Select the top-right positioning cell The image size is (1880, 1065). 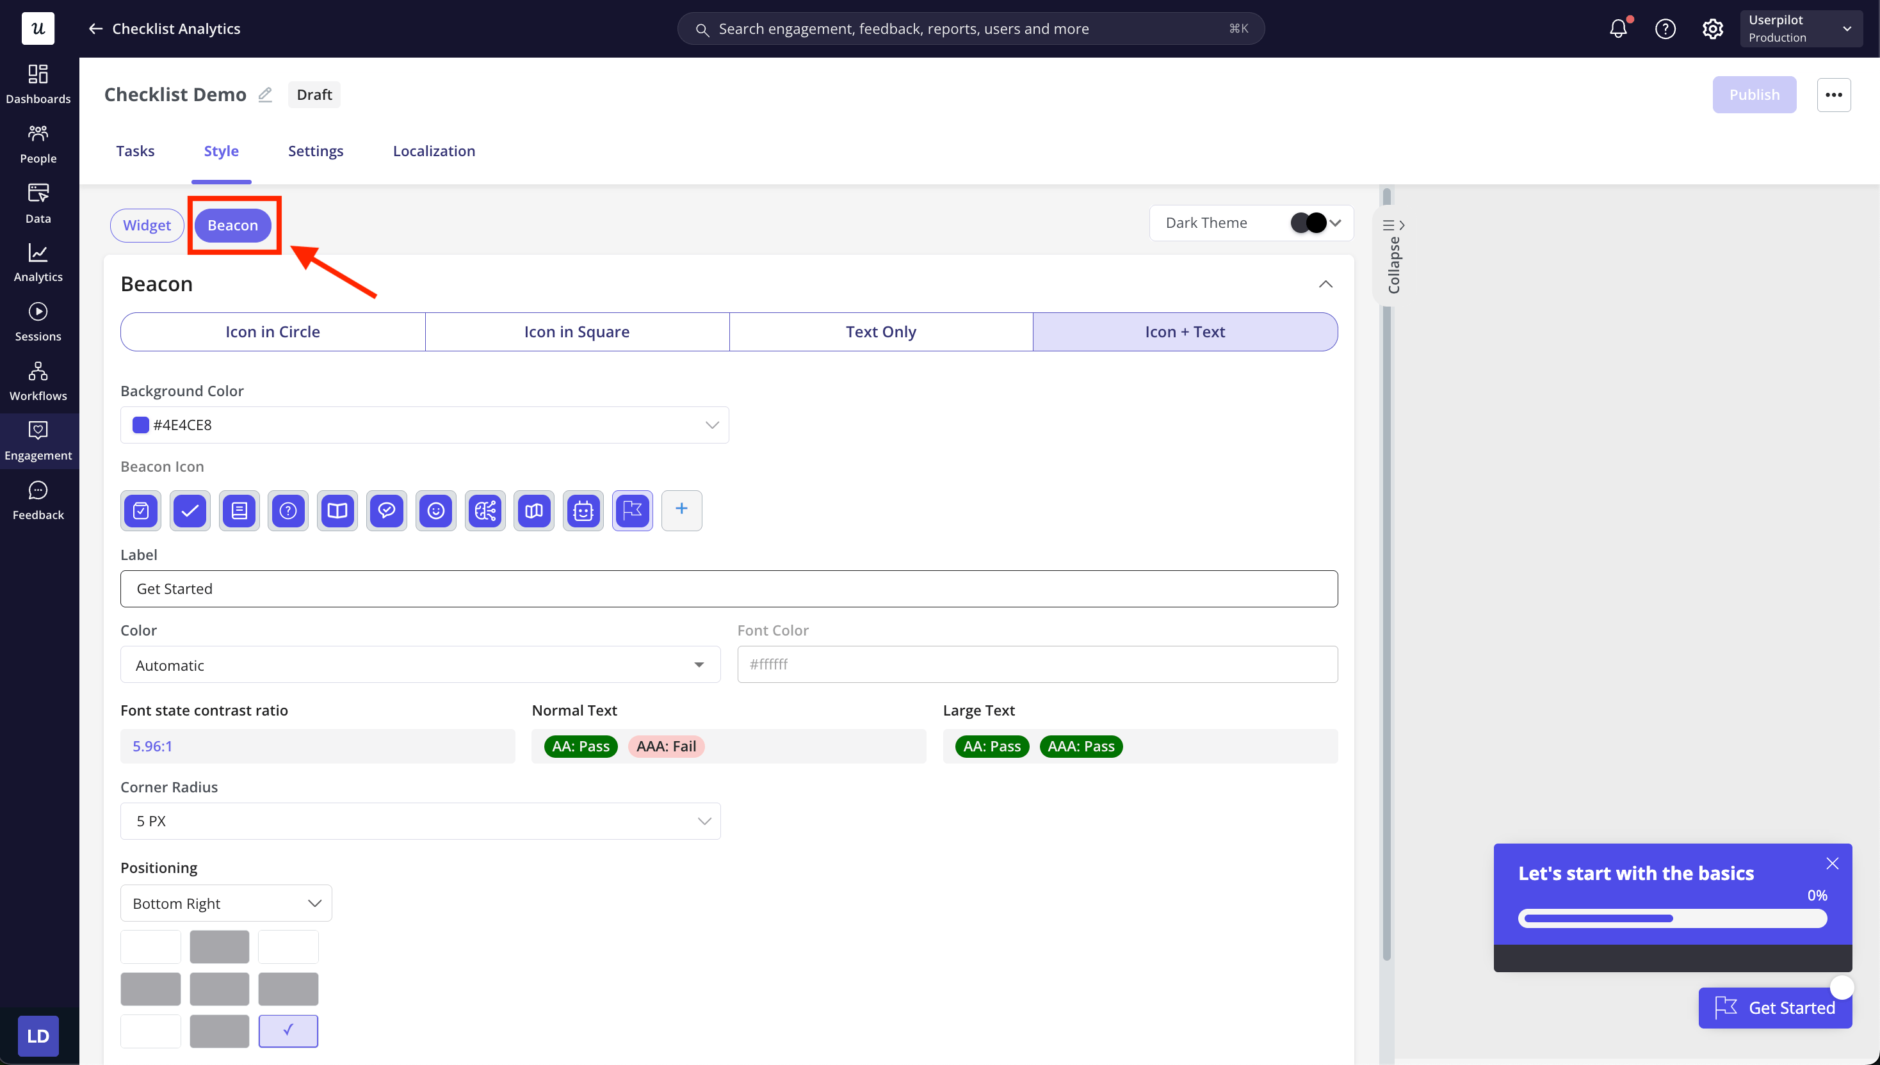[288, 947]
